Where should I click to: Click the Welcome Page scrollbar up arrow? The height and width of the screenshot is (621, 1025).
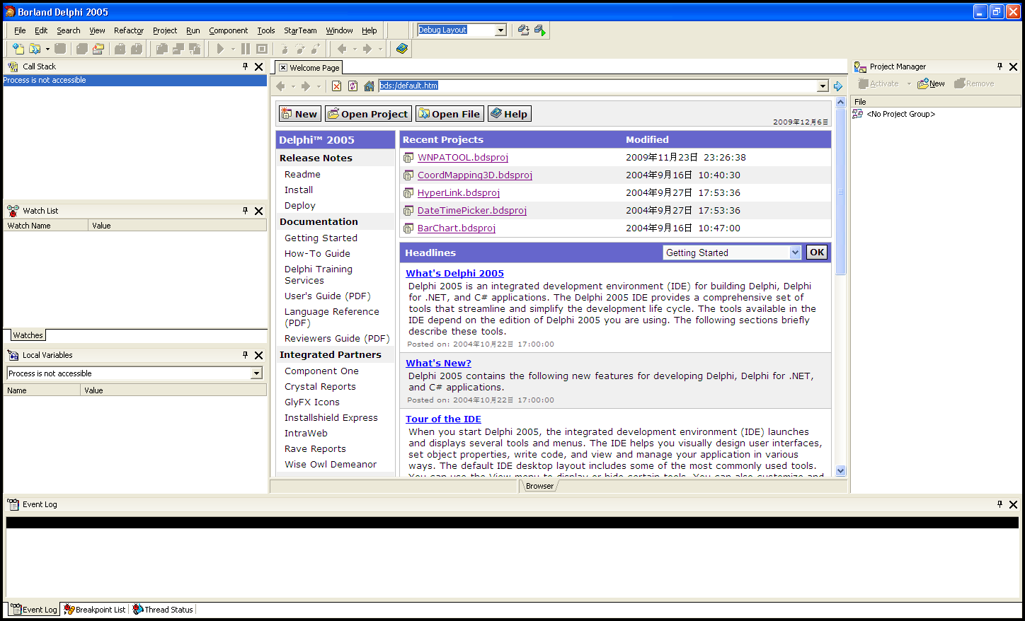coord(841,102)
